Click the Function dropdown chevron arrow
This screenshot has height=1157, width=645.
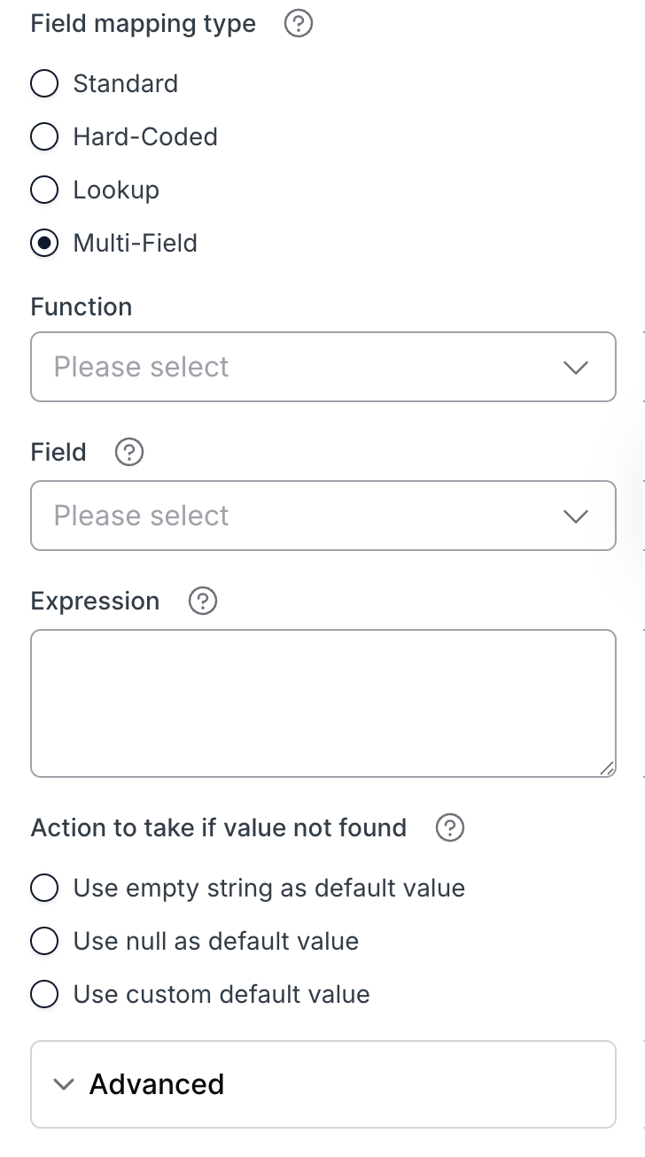(576, 367)
